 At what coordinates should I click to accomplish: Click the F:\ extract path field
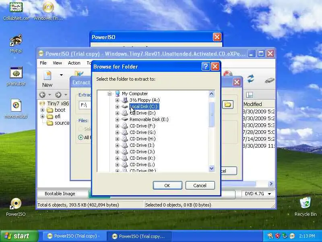[85, 105]
